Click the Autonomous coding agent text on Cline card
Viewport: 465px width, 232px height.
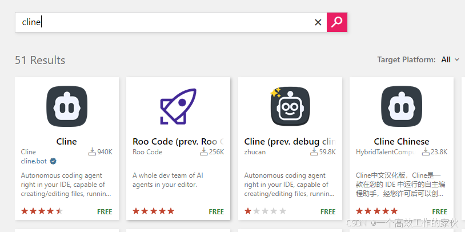(66, 185)
